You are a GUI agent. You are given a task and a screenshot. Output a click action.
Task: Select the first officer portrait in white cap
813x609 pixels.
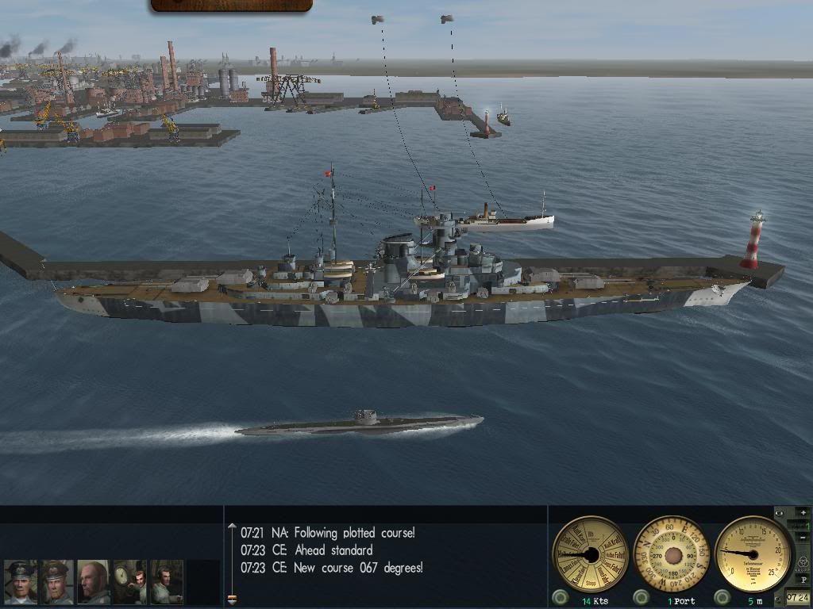pyautogui.click(x=20, y=581)
